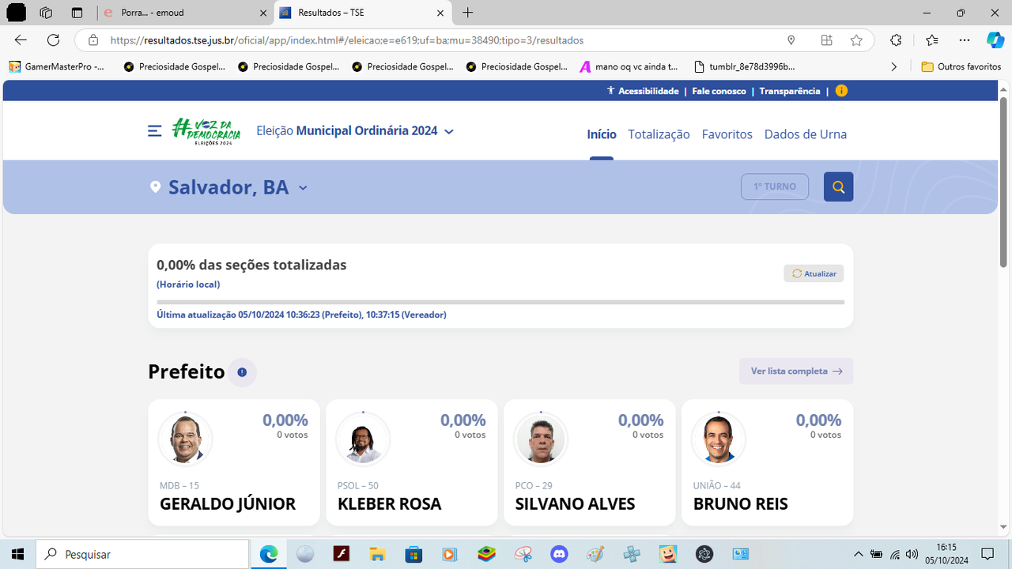
Task: Click the (Horário local) text
Action: (188, 284)
